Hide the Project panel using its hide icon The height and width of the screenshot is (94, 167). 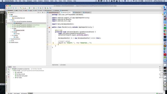45,13
